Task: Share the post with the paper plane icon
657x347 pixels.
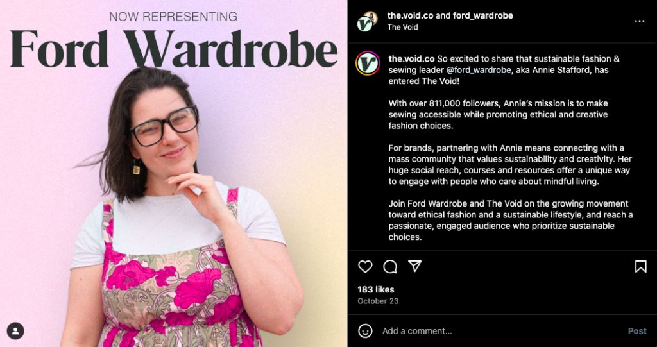Action: (414, 266)
